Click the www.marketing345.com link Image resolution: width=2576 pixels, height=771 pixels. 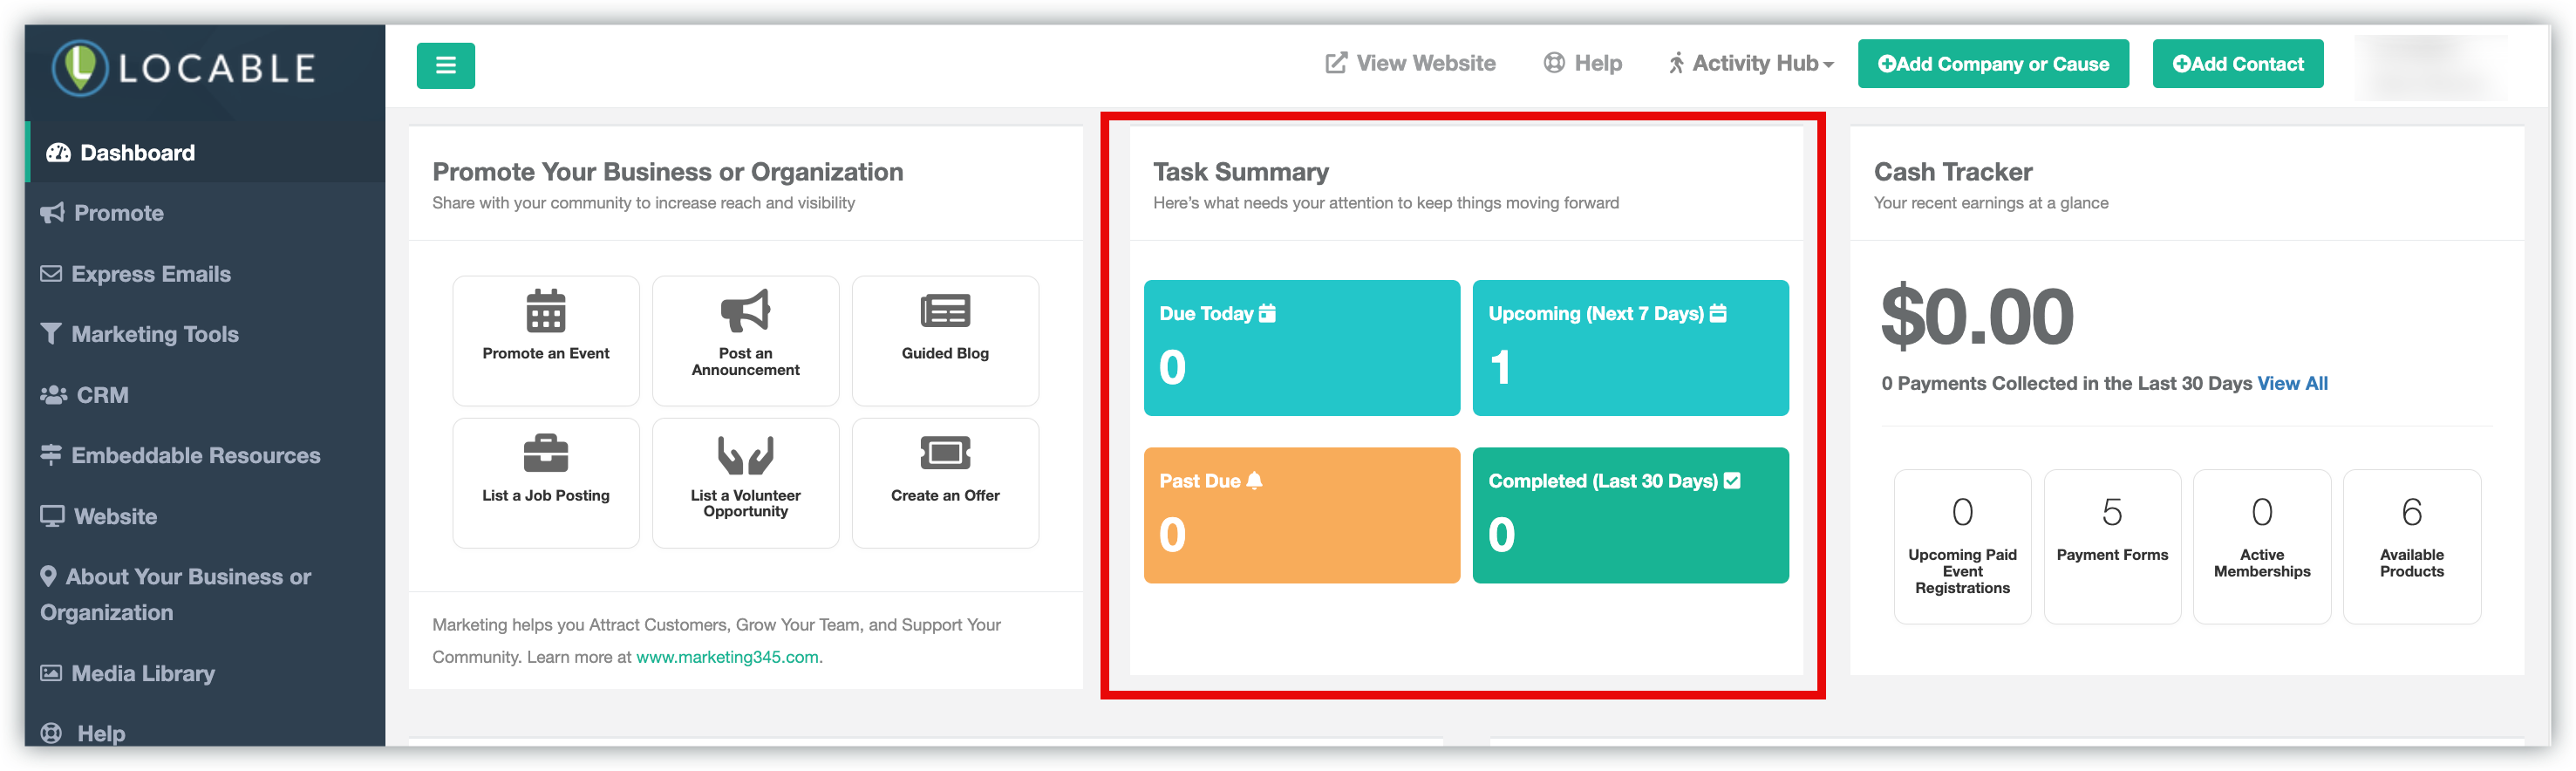tap(727, 657)
